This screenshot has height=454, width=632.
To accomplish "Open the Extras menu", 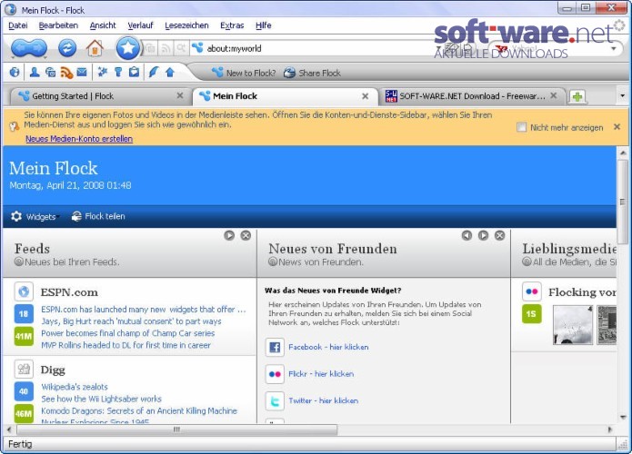I will pos(232,25).
